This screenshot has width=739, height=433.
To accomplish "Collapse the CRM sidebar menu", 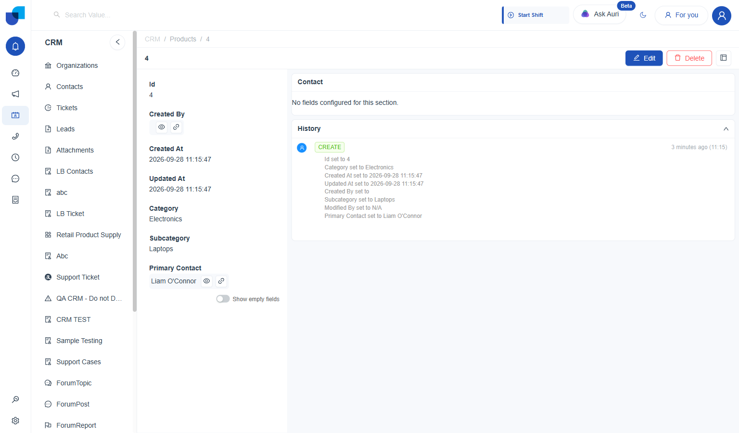I will click(x=117, y=42).
